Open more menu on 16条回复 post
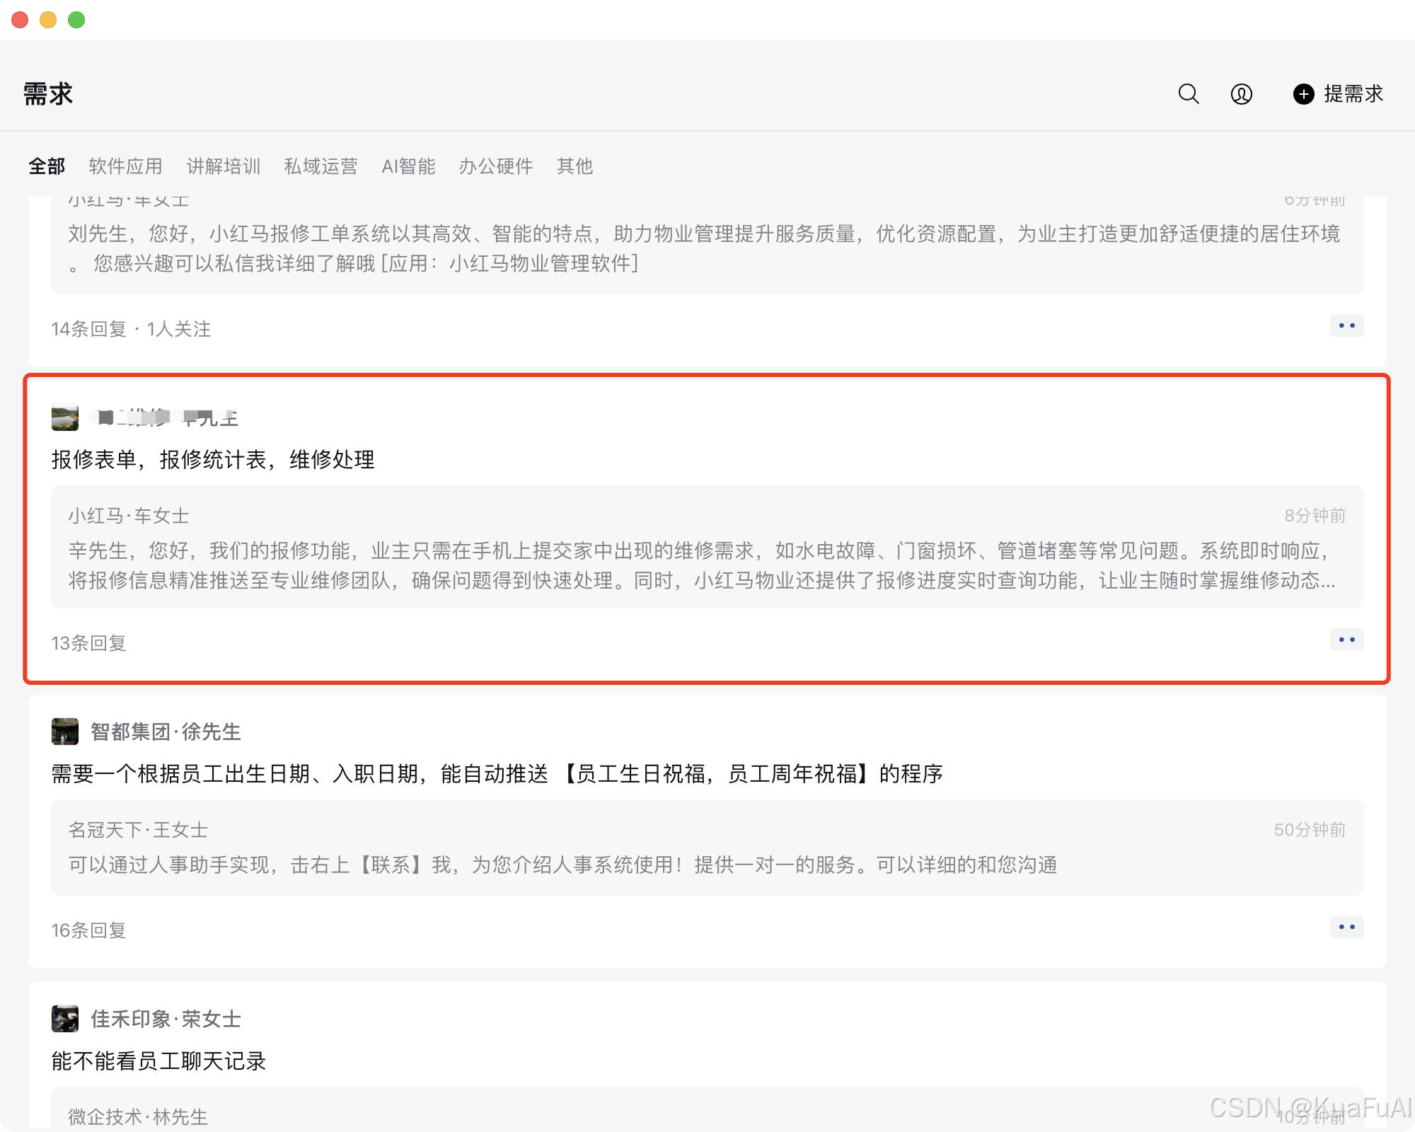This screenshot has height=1132, width=1415. 1346,927
